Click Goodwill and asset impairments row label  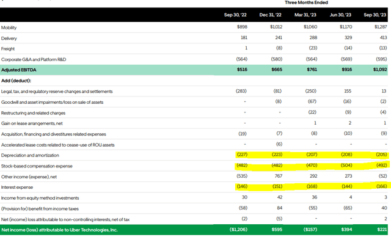(x=52, y=102)
